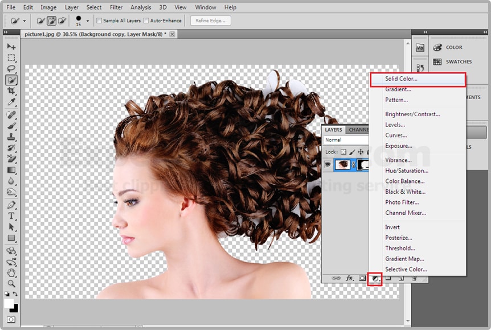Screen dimensions: 491x330
Task: Expand the tool preset picker arrow
Action: (x=24, y=21)
